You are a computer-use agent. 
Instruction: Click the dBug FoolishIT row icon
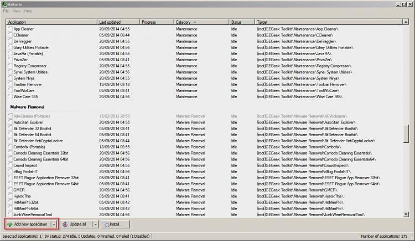pyautogui.click(x=10, y=171)
